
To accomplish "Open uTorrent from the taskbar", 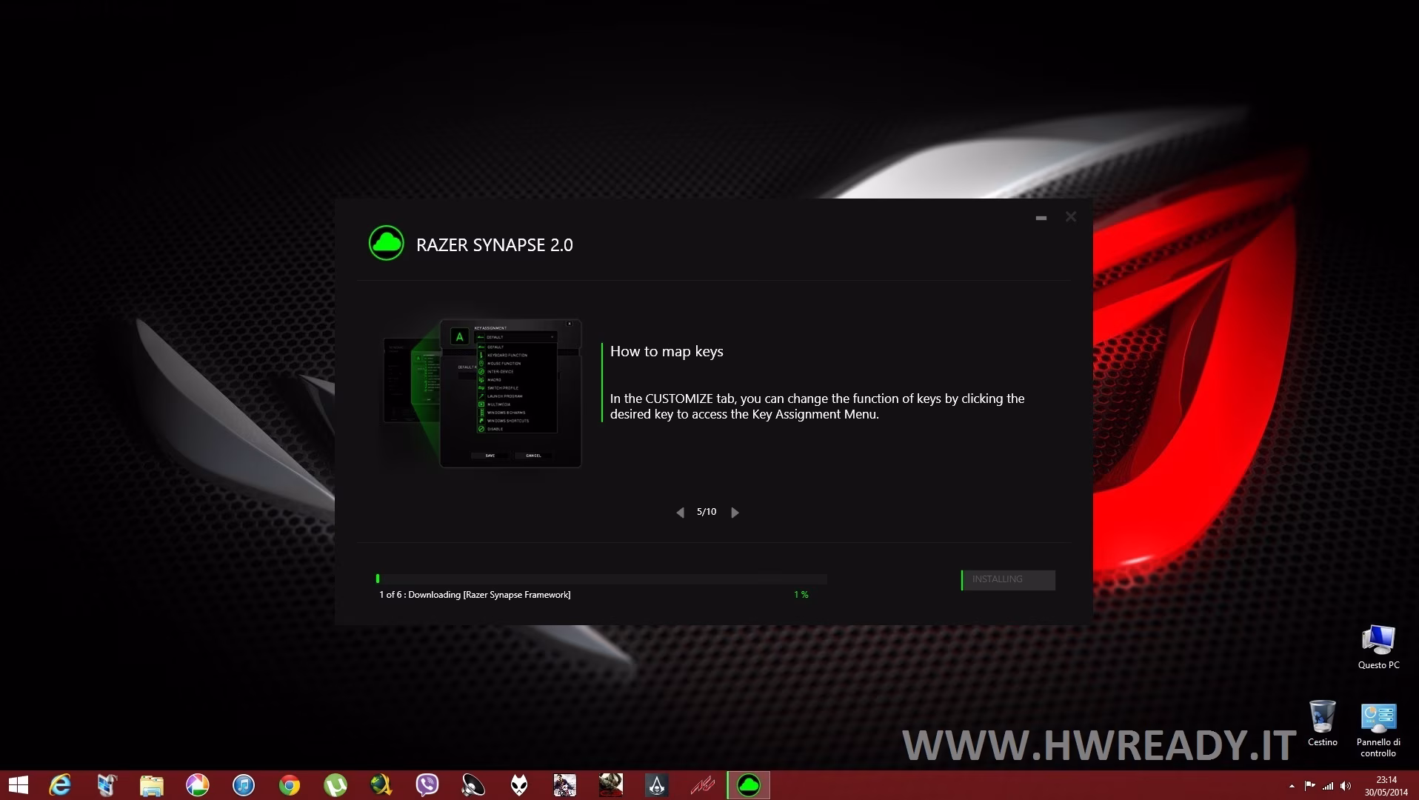I will coord(335,785).
